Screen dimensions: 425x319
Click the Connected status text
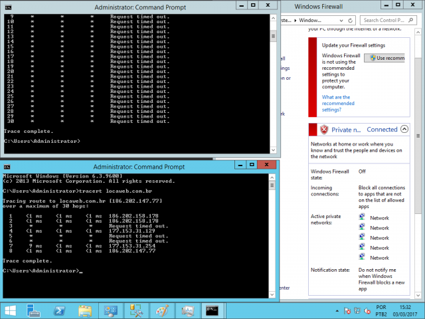(382, 130)
